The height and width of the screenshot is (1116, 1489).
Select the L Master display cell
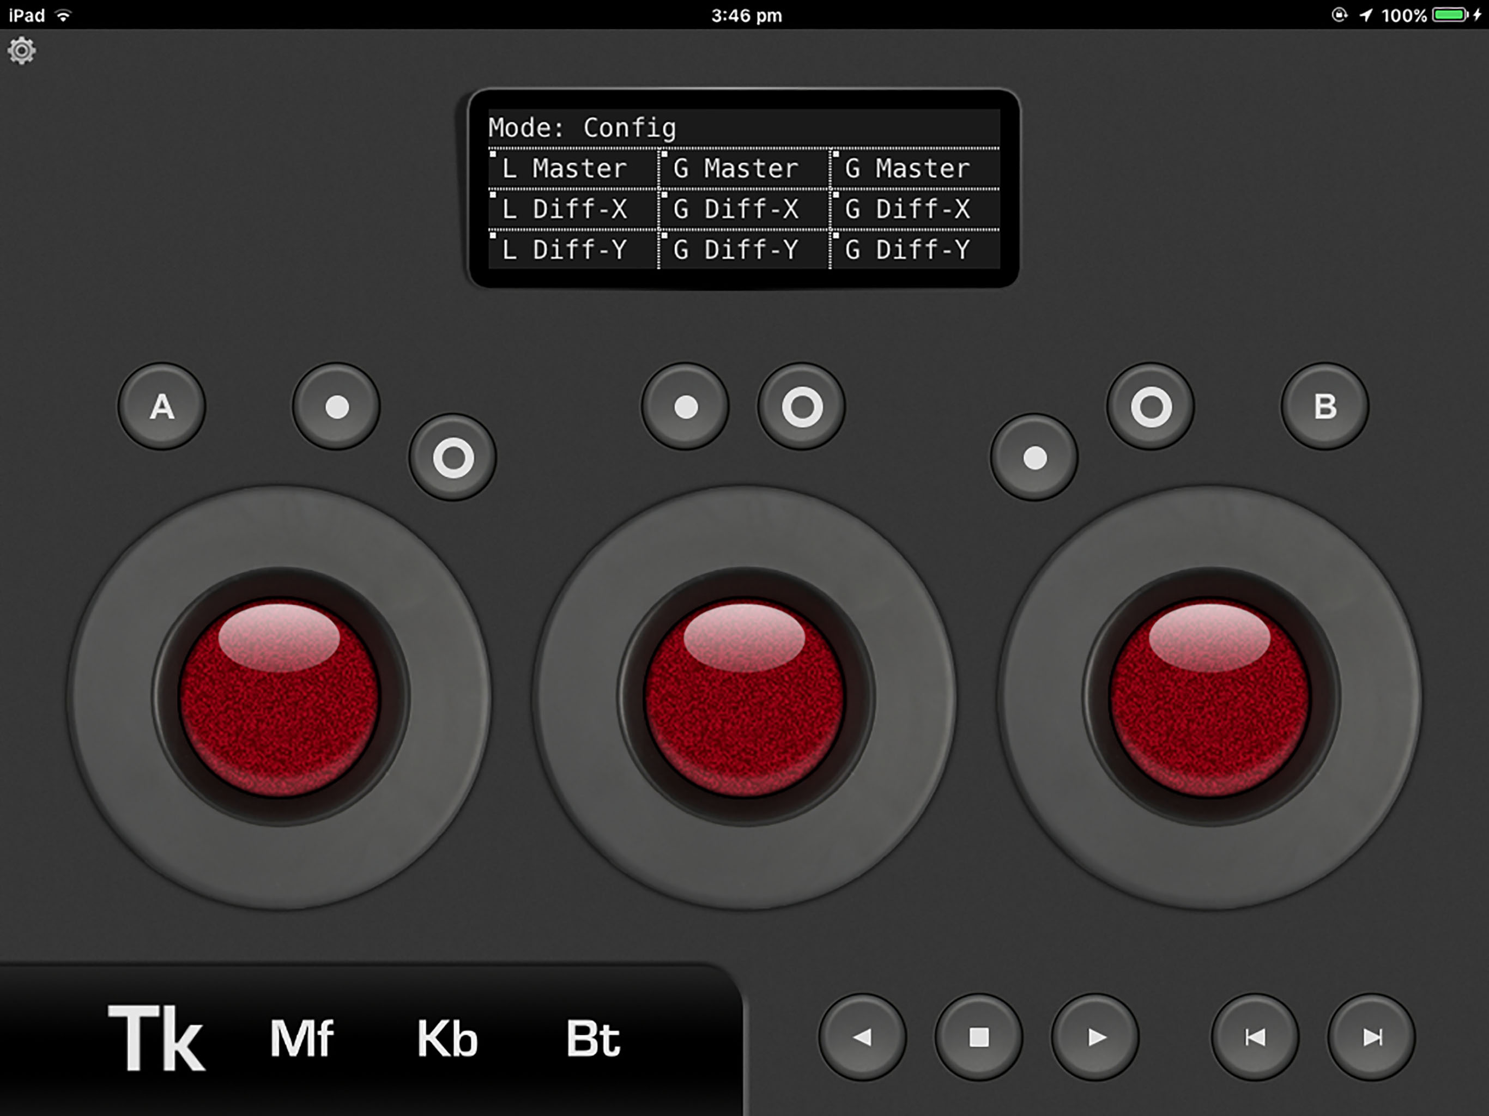572,168
